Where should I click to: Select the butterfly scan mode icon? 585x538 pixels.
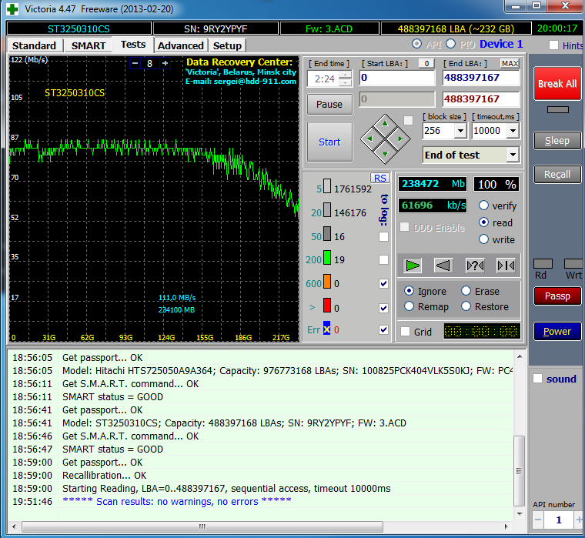click(x=506, y=266)
